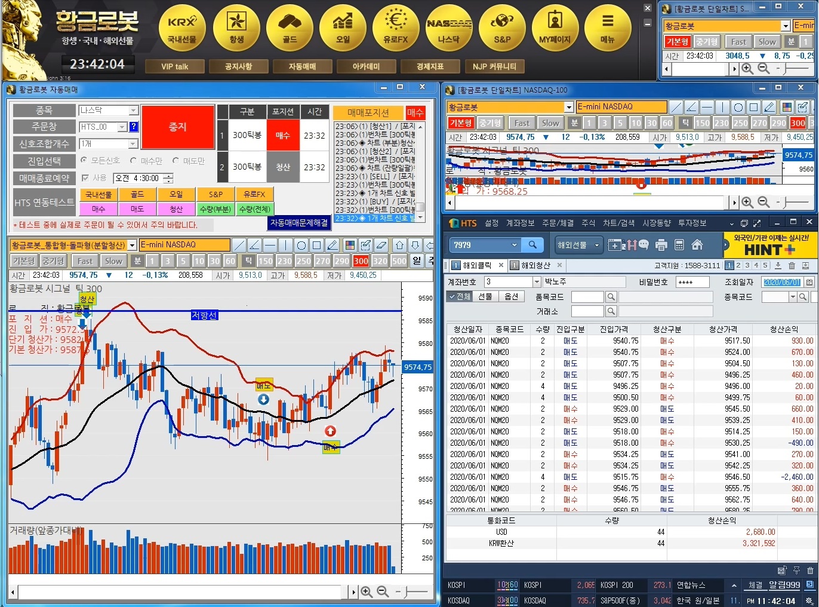Image resolution: width=819 pixels, height=607 pixels.
Task: Open the calculator icon in HTS toolbar
Action: [679, 244]
